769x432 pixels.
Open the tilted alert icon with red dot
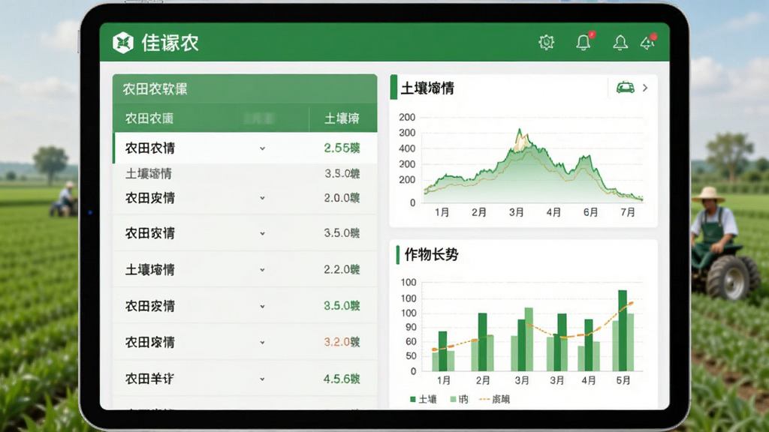(648, 42)
